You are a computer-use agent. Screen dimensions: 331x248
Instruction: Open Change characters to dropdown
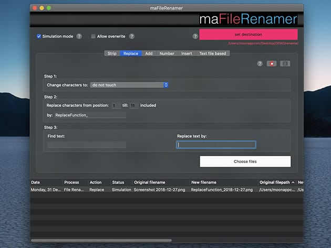pos(129,84)
